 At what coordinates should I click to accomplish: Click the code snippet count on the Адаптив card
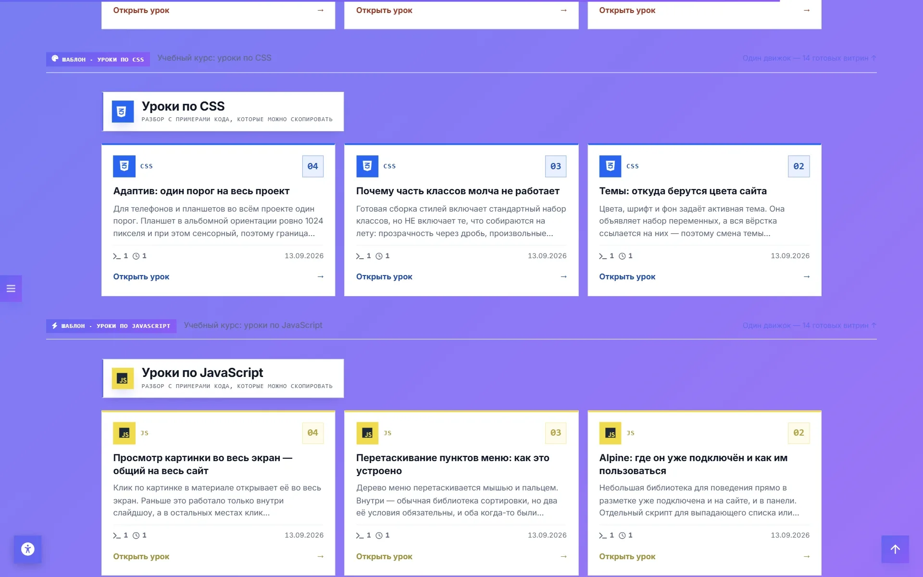[x=121, y=256]
